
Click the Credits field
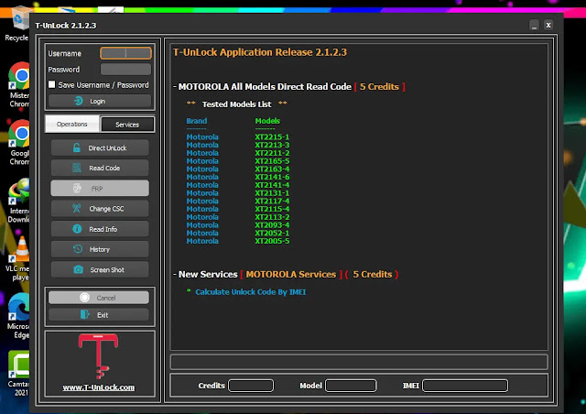point(251,386)
